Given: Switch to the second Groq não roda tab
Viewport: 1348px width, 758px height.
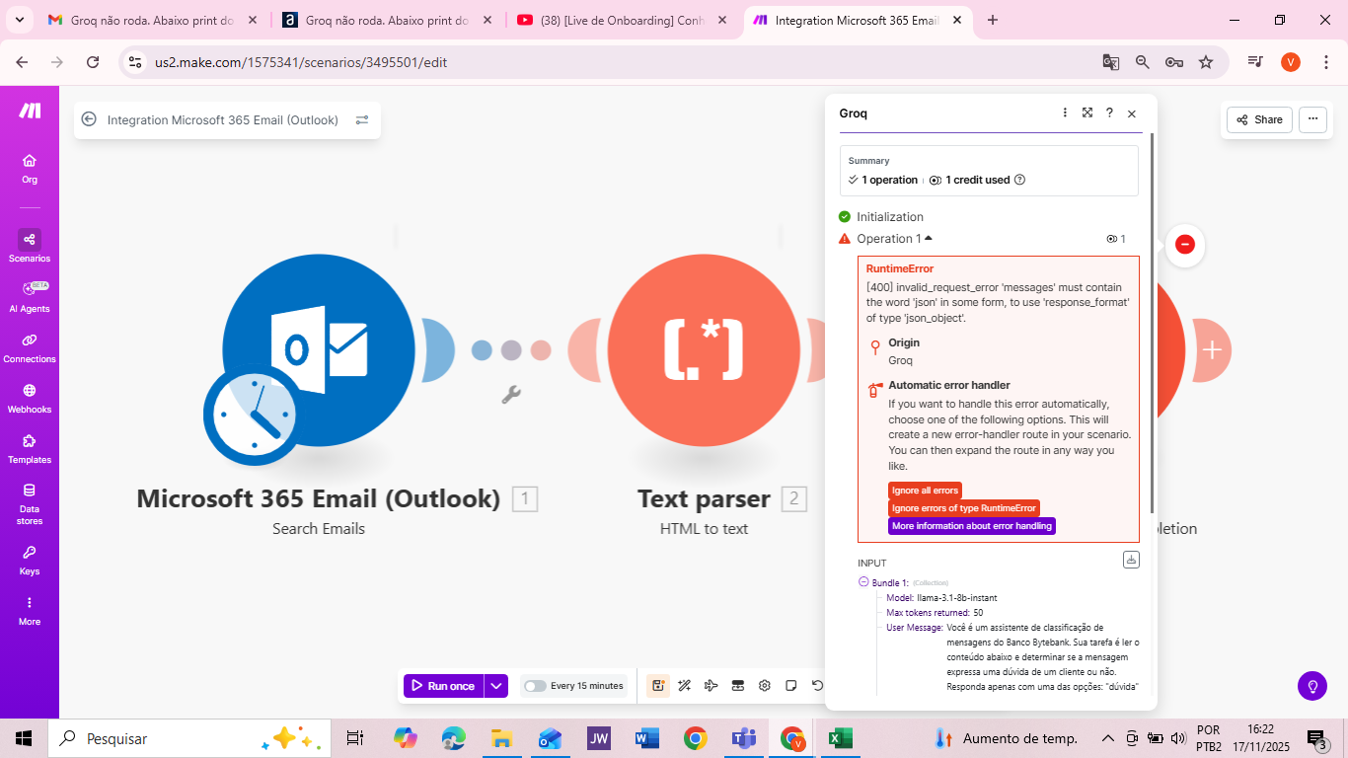Looking at the screenshot, I should tap(387, 20).
